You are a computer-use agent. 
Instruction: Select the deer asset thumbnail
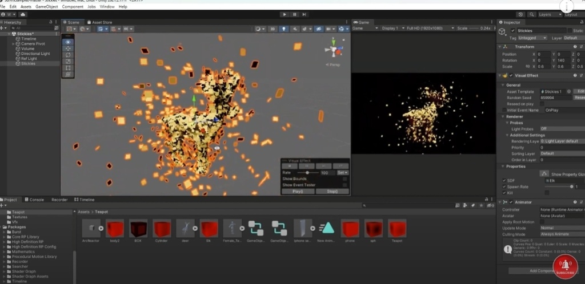[186, 228]
